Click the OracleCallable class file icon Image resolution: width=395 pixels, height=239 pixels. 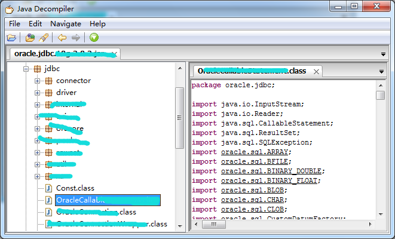pos(48,200)
